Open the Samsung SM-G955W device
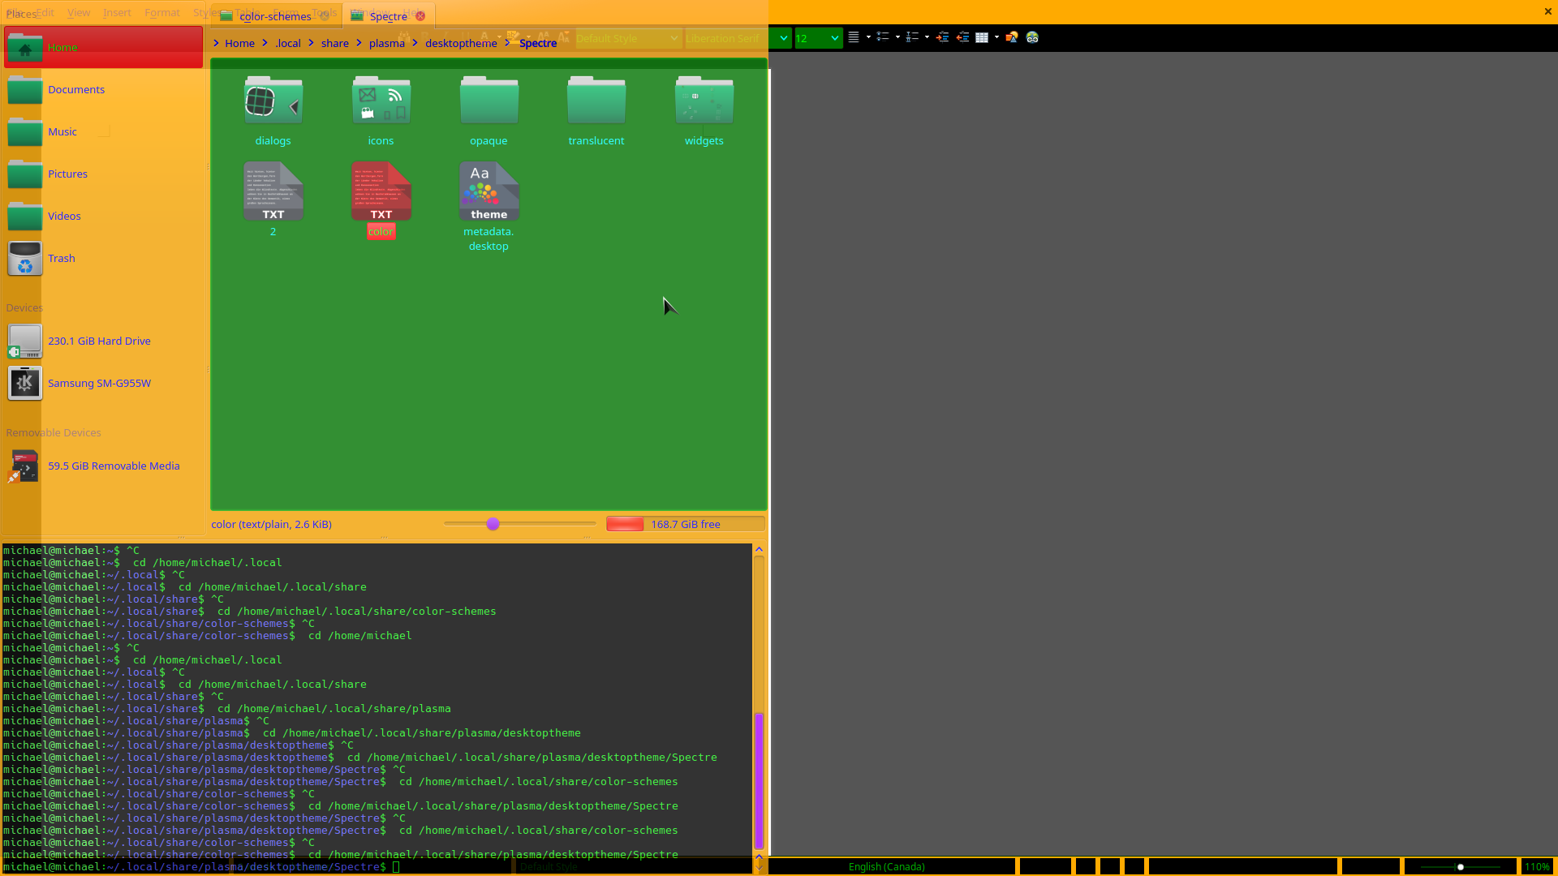Viewport: 1558px width, 876px height. coord(103,383)
